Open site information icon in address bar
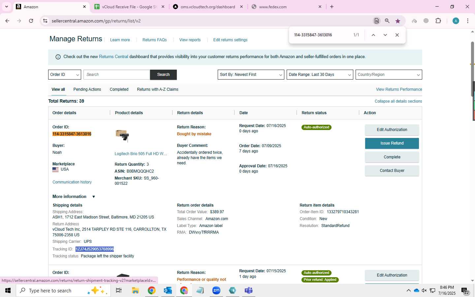Viewport: 475px width, 297px height. point(45,21)
